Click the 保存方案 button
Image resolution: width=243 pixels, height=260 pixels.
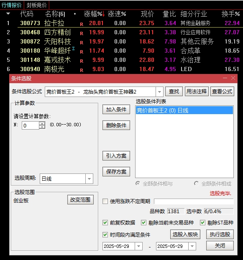click(116, 171)
